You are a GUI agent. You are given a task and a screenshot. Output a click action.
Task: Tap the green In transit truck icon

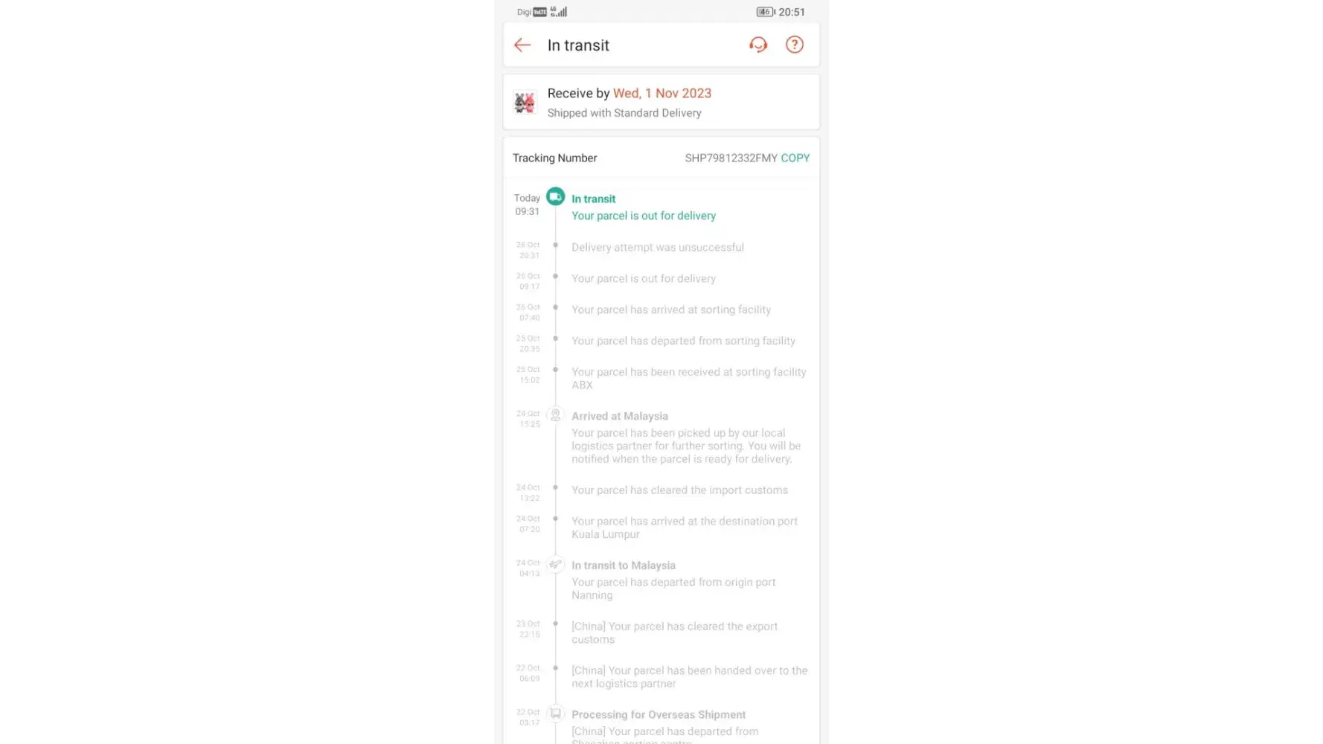tap(555, 196)
